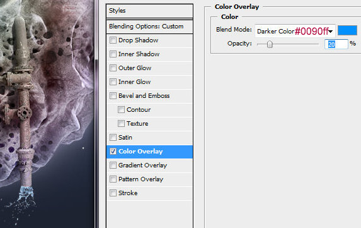Uncheck the Color Overlay checkbox

[113, 151]
